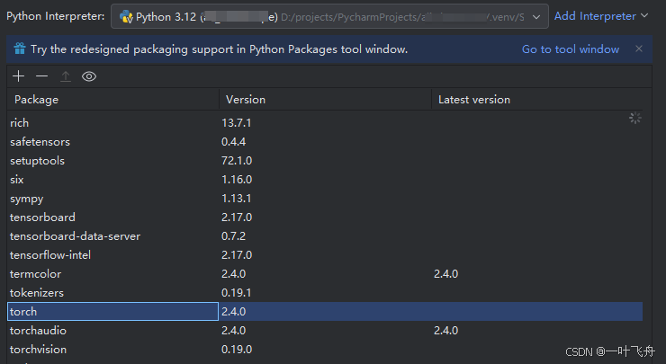
Task: Click the plus icon to install package
Action: 18,76
